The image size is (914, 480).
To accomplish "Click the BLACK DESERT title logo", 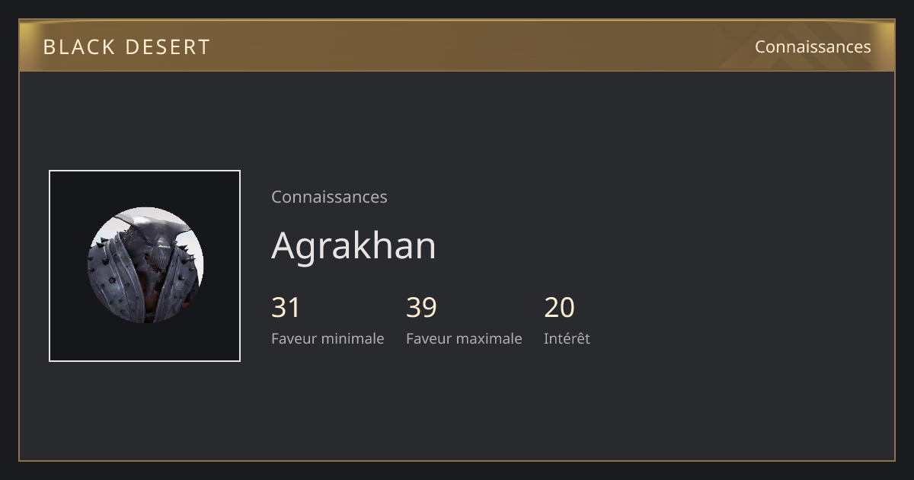I will pyautogui.click(x=126, y=47).
